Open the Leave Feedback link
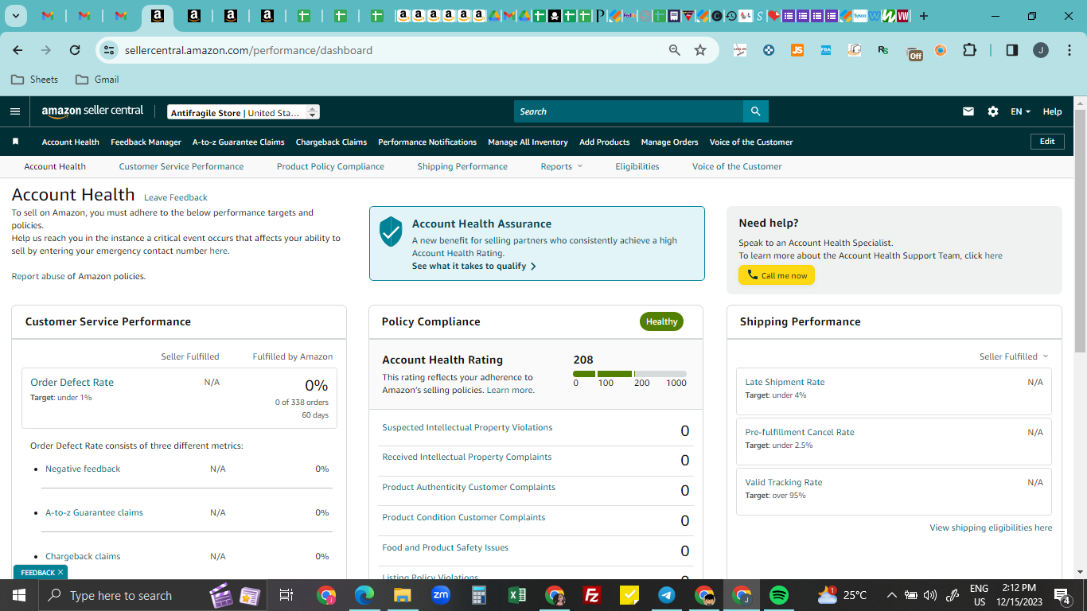This screenshot has height=611, width=1087. [x=176, y=197]
